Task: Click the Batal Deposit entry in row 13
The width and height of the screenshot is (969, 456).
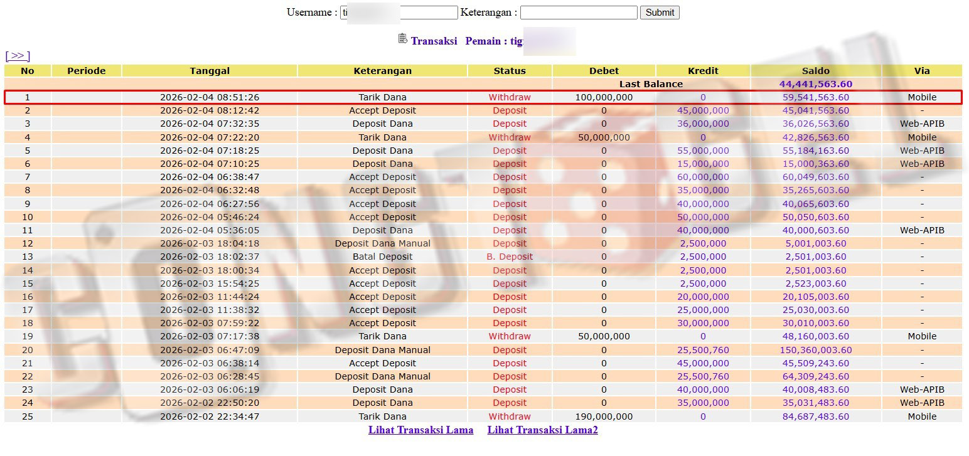Action: (382, 257)
